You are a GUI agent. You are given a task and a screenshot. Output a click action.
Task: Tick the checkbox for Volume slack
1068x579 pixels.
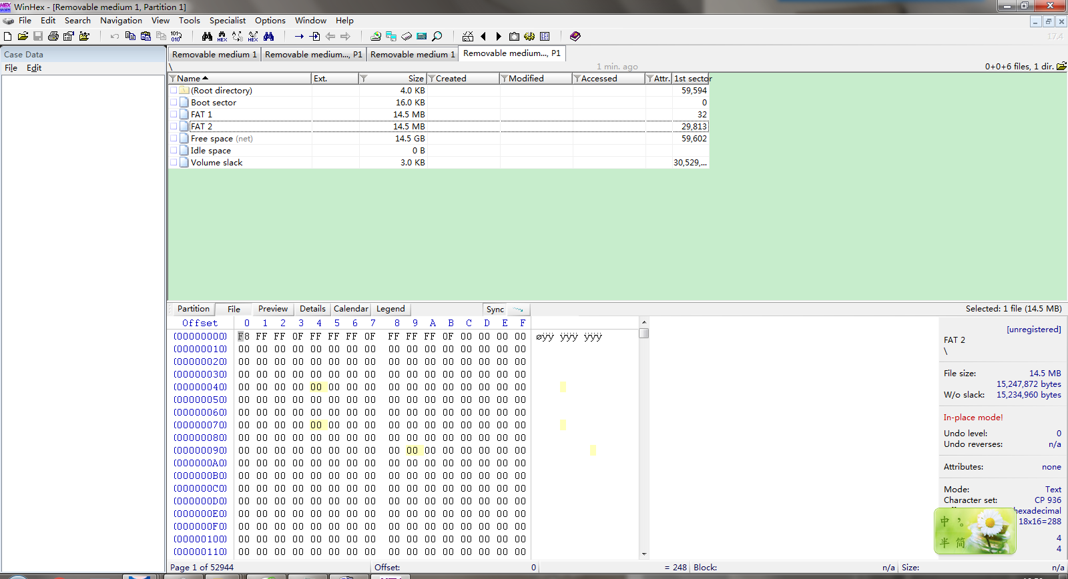click(x=174, y=162)
